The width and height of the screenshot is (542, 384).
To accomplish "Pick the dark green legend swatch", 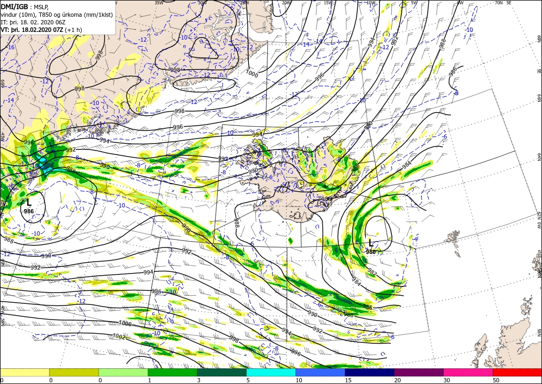I will click(x=222, y=372).
